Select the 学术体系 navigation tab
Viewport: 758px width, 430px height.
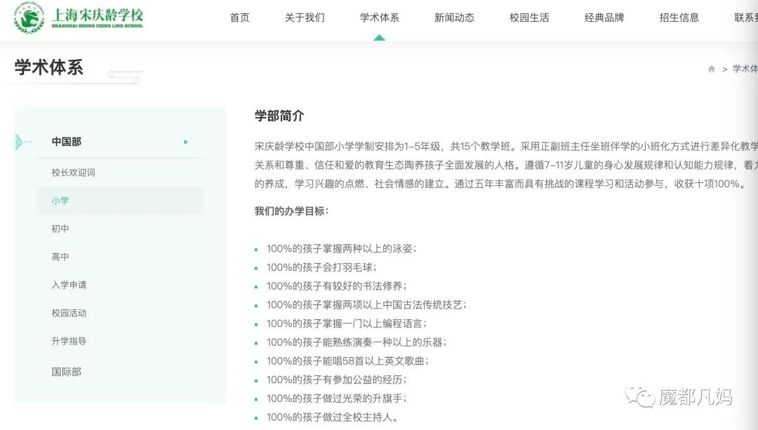click(x=379, y=18)
